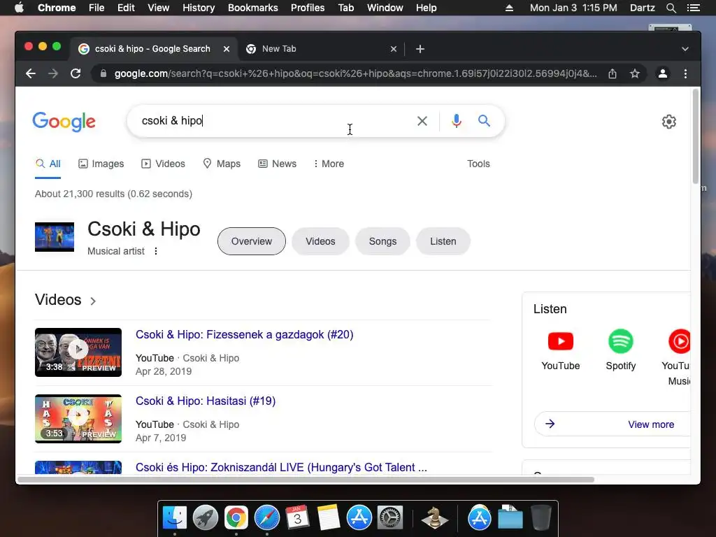Switch to Maps results

222,164
